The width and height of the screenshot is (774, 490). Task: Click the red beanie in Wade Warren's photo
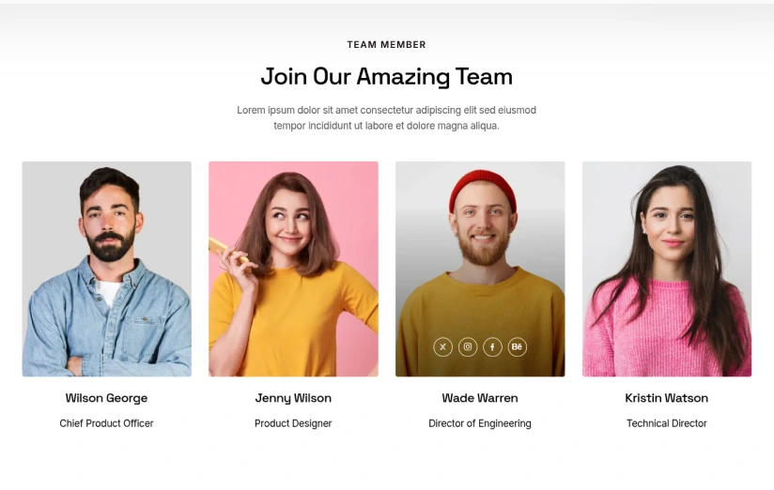[x=482, y=190]
